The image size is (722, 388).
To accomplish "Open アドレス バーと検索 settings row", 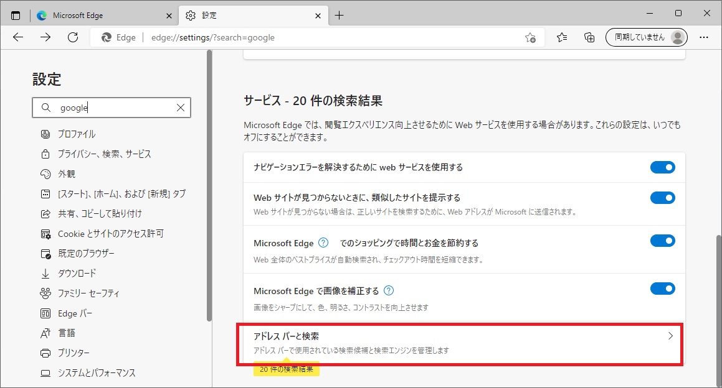I will click(464, 343).
